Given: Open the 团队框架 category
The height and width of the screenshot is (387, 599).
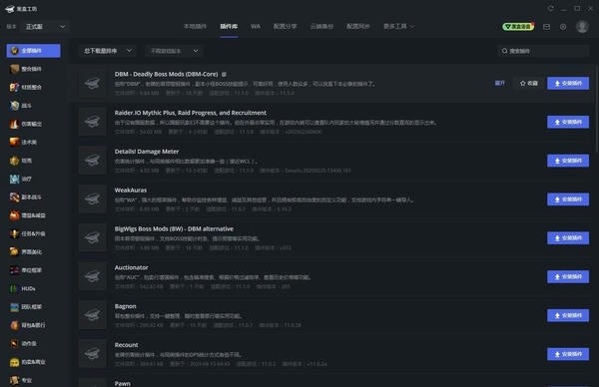Looking at the screenshot, I should [x=33, y=307].
